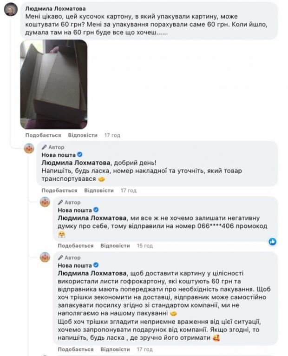The width and height of the screenshot is (288, 356).
Task: Open the '15 год' timestamp of promo code reply
Action: [145, 246]
